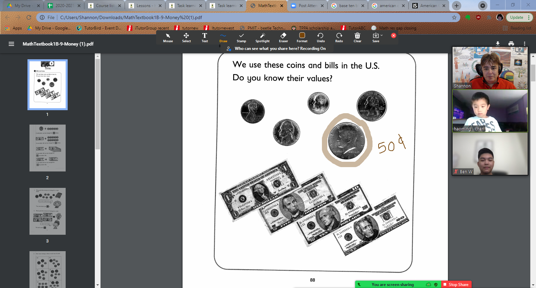
Task: Click the address bar URL
Action: [131, 17]
